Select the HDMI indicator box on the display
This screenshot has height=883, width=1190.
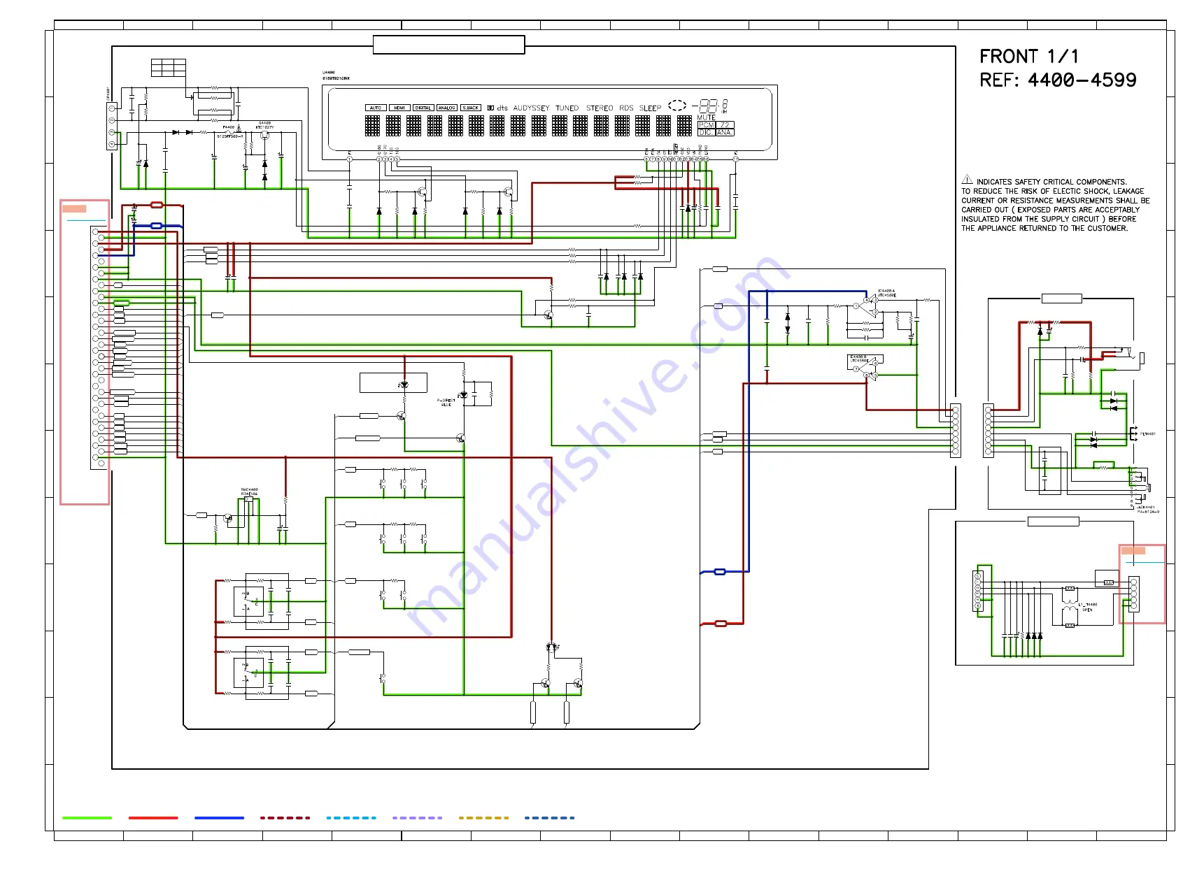pos(399,108)
